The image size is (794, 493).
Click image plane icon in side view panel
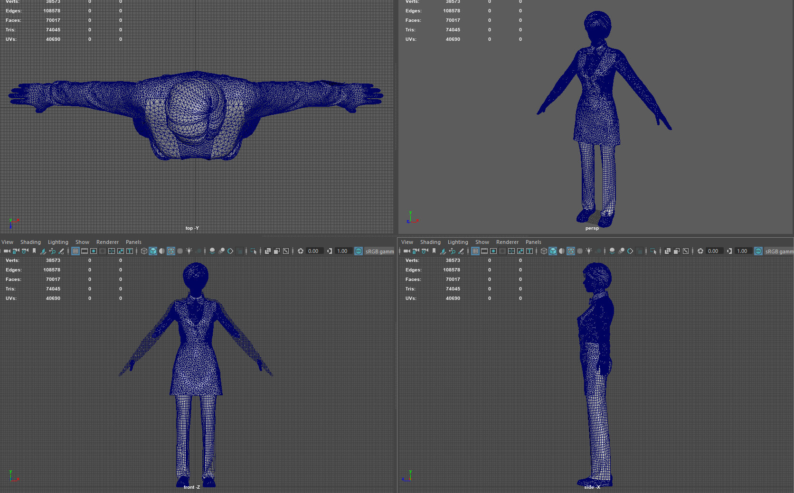pyautogui.click(x=443, y=251)
